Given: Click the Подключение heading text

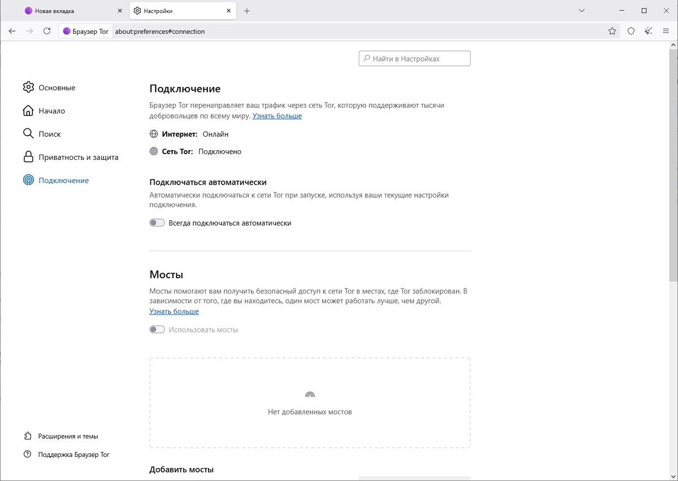Looking at the screenshot, I should [x=185, y=89].
